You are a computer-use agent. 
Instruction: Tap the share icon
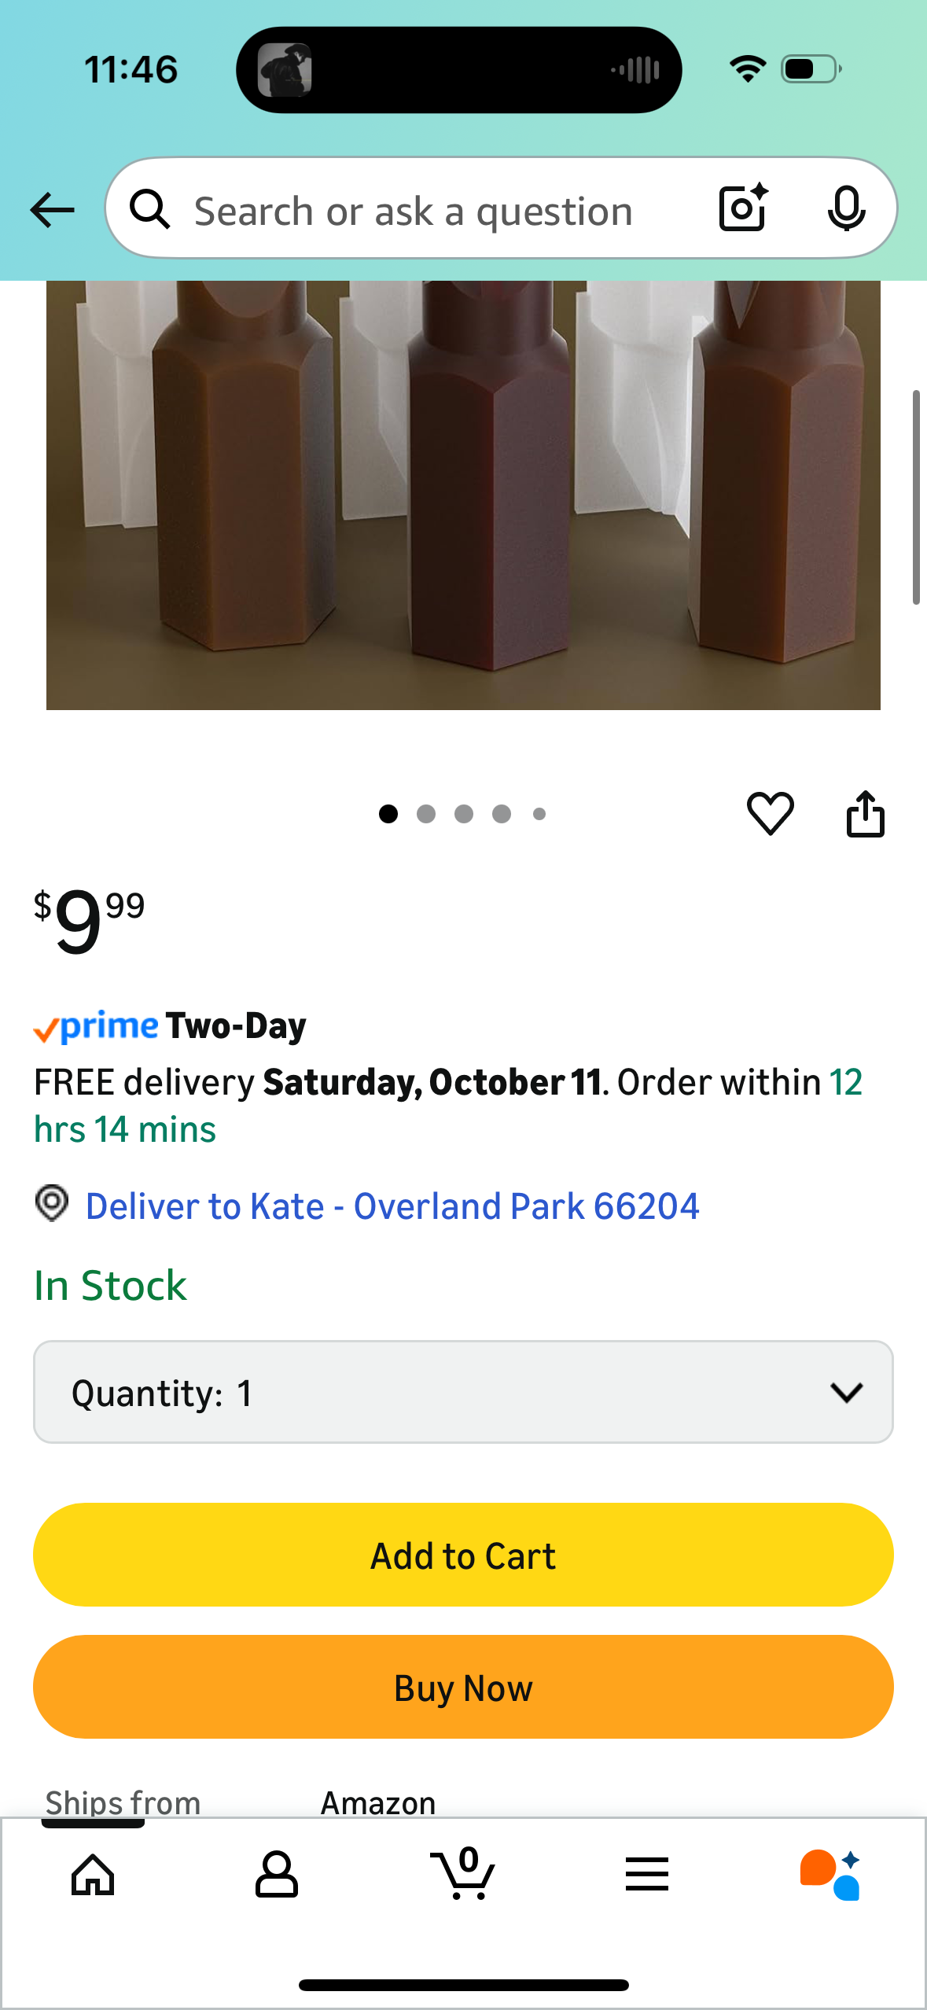click(x=865, y=814)
